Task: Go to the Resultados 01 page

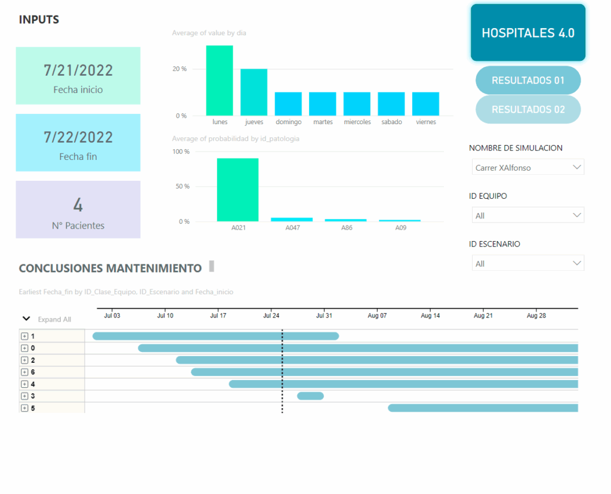Action: (527, 81)
